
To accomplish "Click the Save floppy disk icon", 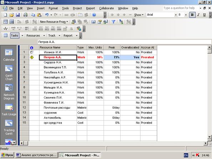I will point(18,15).
